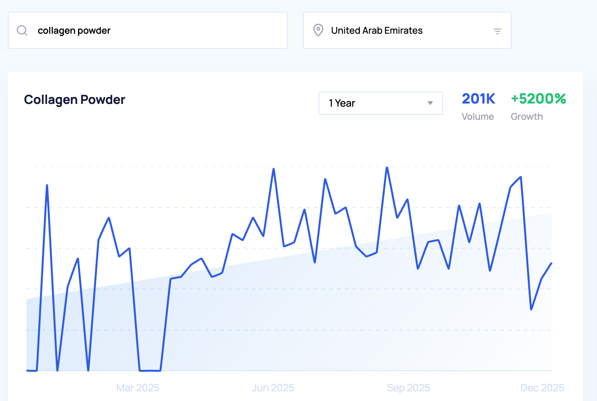Open the filter lines icon in location box
597x401 pixels.
click(497, 31)
